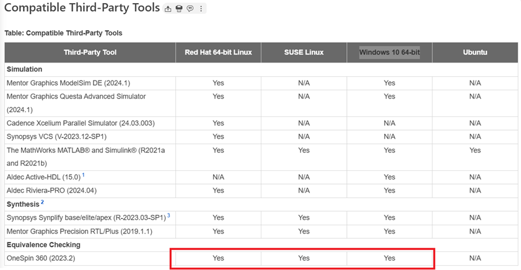
Task: Click the Ubuntu column header
Action: tap(475, 53)
